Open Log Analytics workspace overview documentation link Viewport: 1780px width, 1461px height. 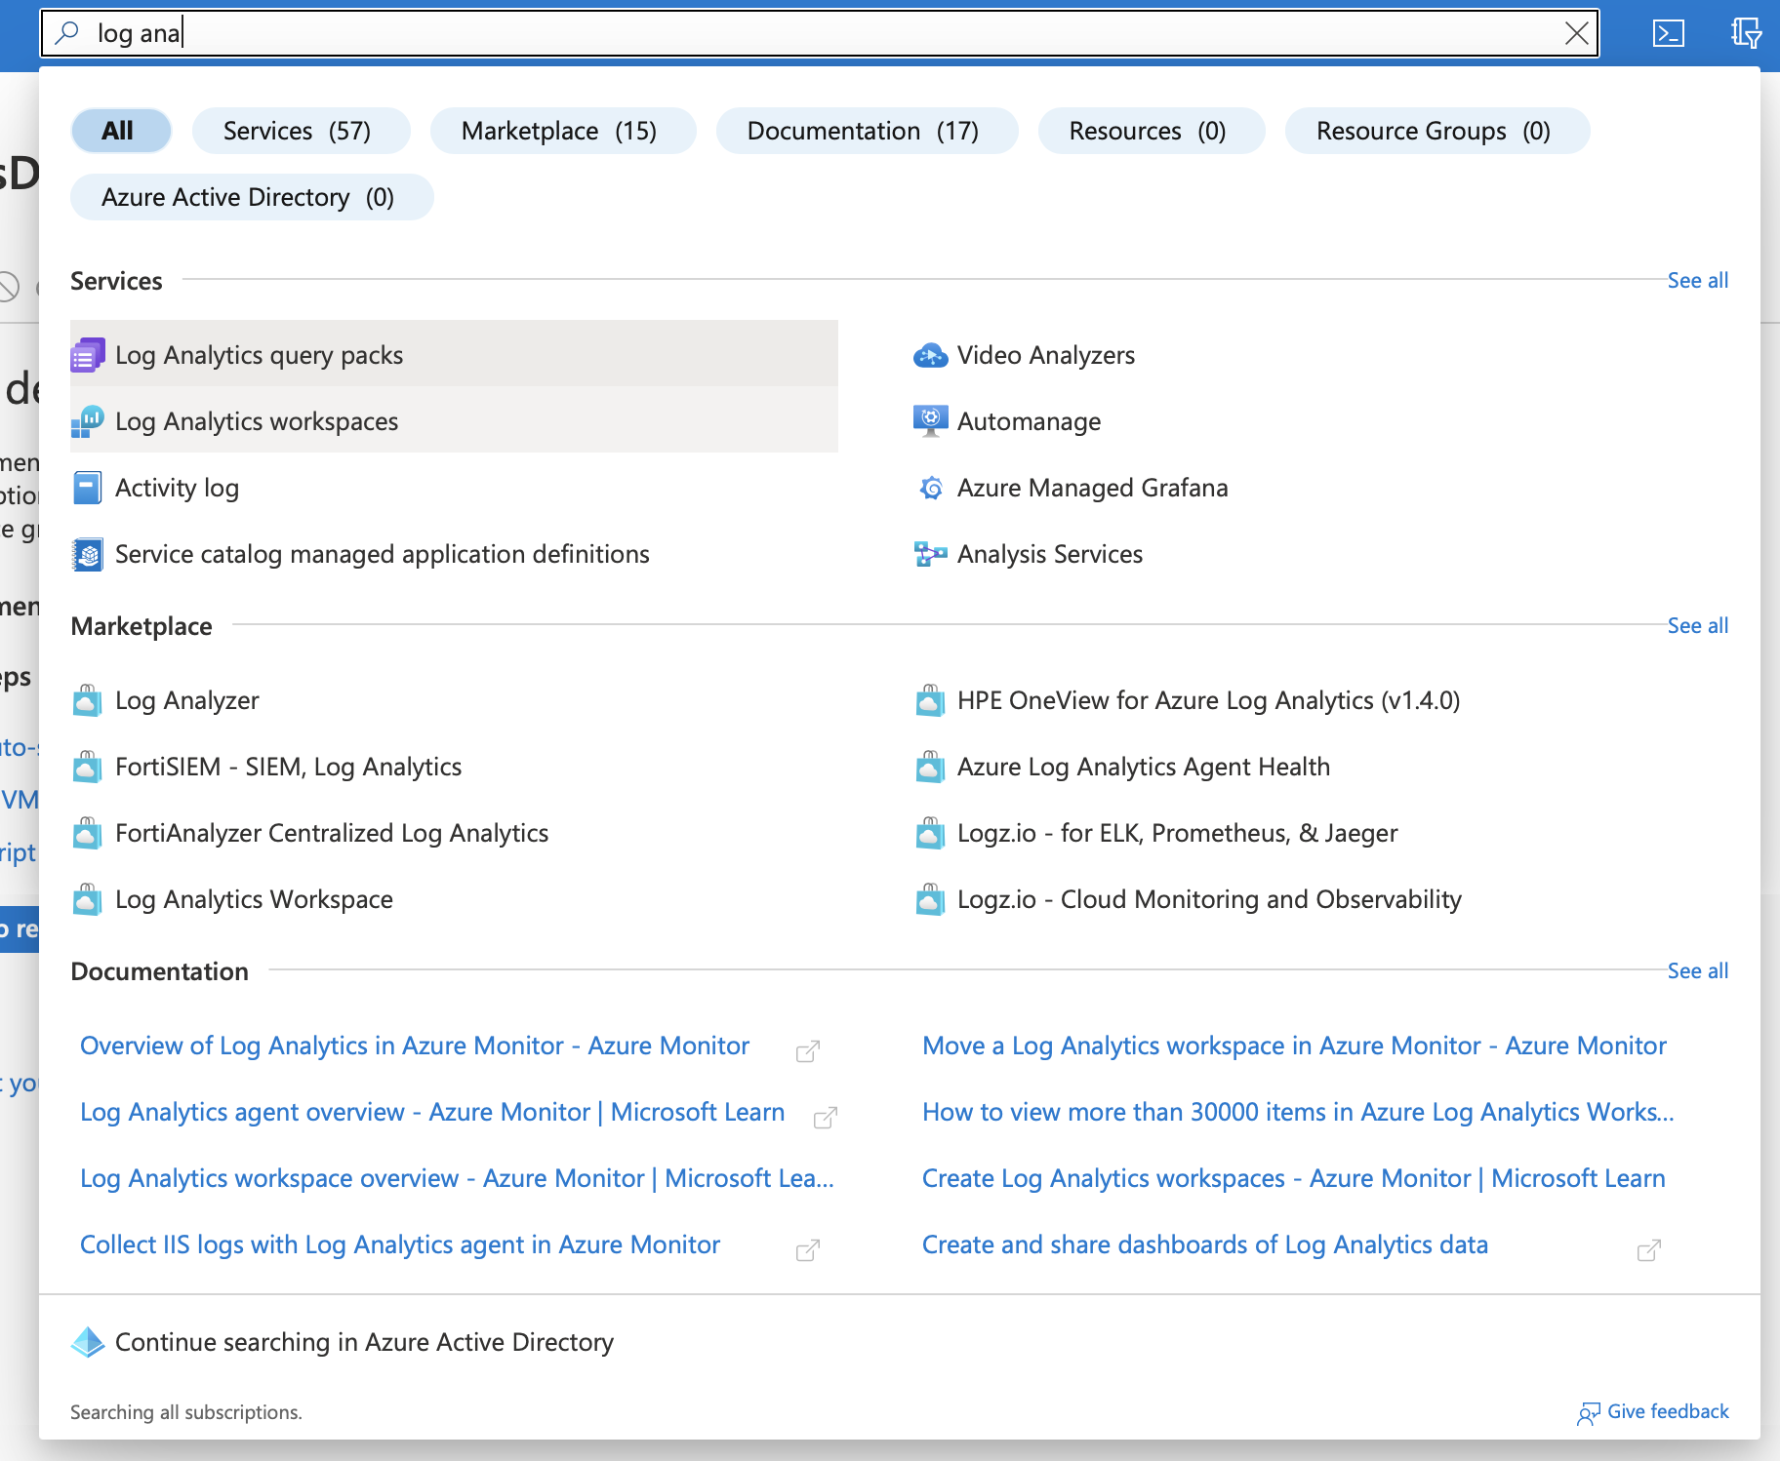(x=457, y=1178)
